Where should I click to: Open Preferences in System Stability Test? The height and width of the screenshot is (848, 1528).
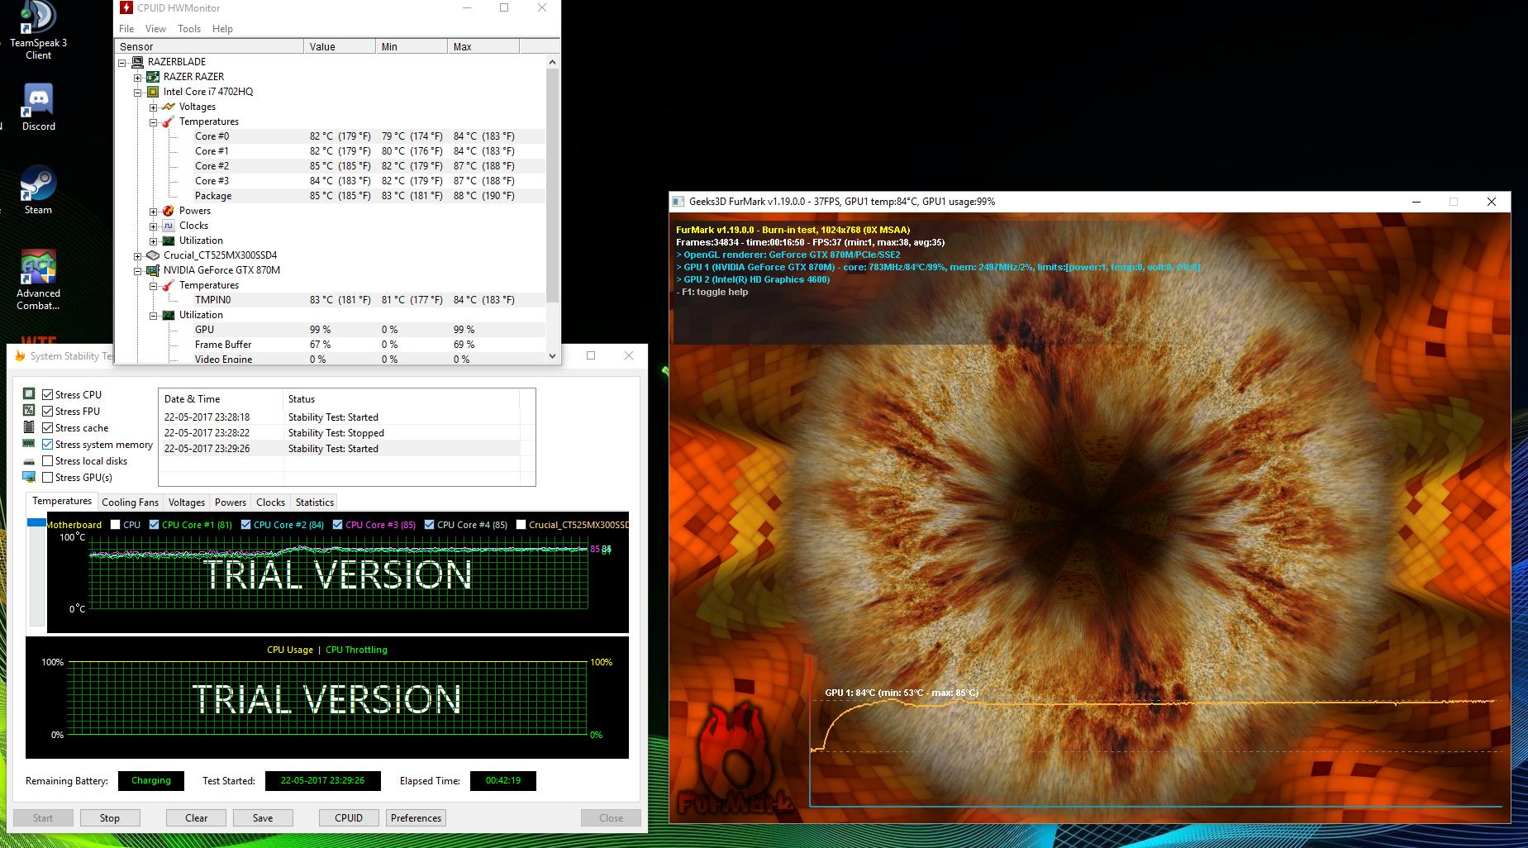coord(417,818)
